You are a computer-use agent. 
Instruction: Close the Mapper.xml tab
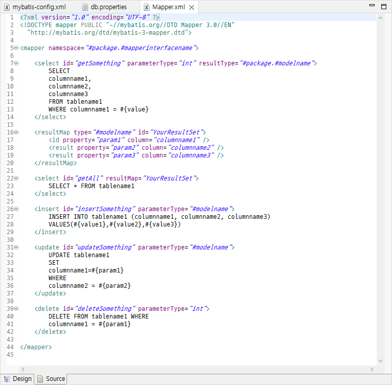[x=192, y=8]
